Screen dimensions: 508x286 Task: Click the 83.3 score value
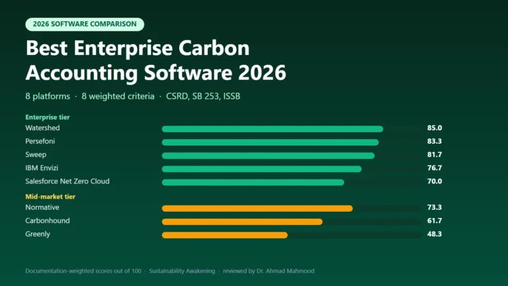[x=435, y=141]
